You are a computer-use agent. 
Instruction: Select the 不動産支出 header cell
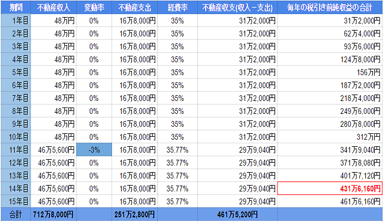coord(134,7)
